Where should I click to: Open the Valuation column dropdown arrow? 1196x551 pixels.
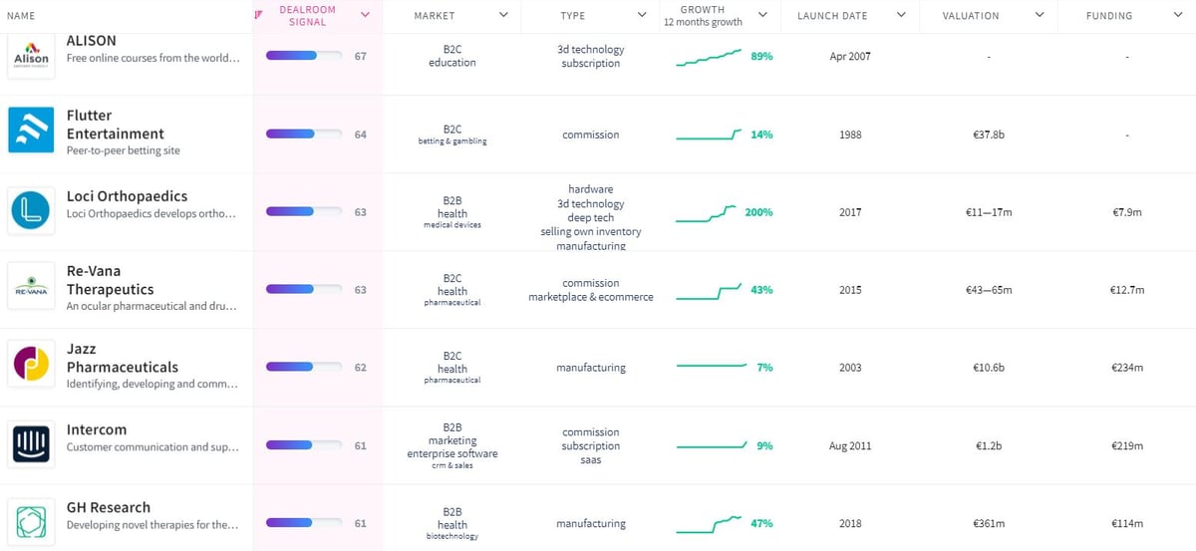point(1040,15)
